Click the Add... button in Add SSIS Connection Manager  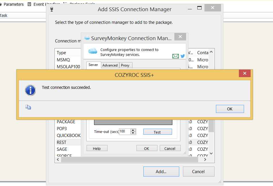(161, 172)
